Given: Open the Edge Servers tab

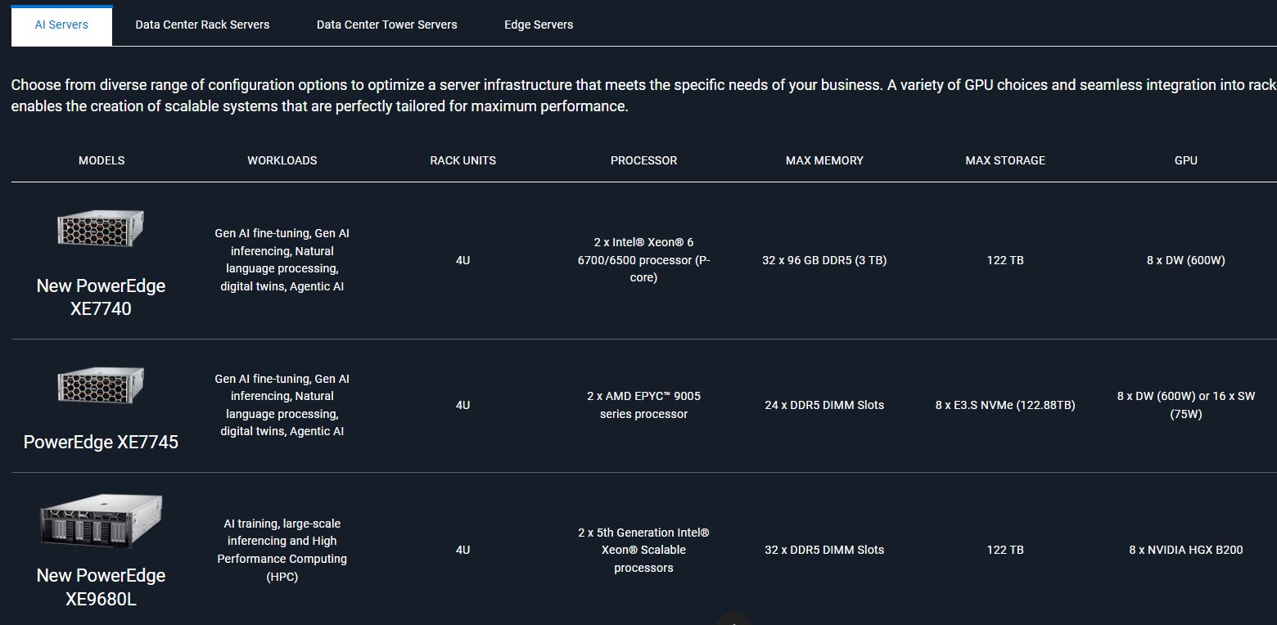Looking at the screenshot, I should point(539,25).
